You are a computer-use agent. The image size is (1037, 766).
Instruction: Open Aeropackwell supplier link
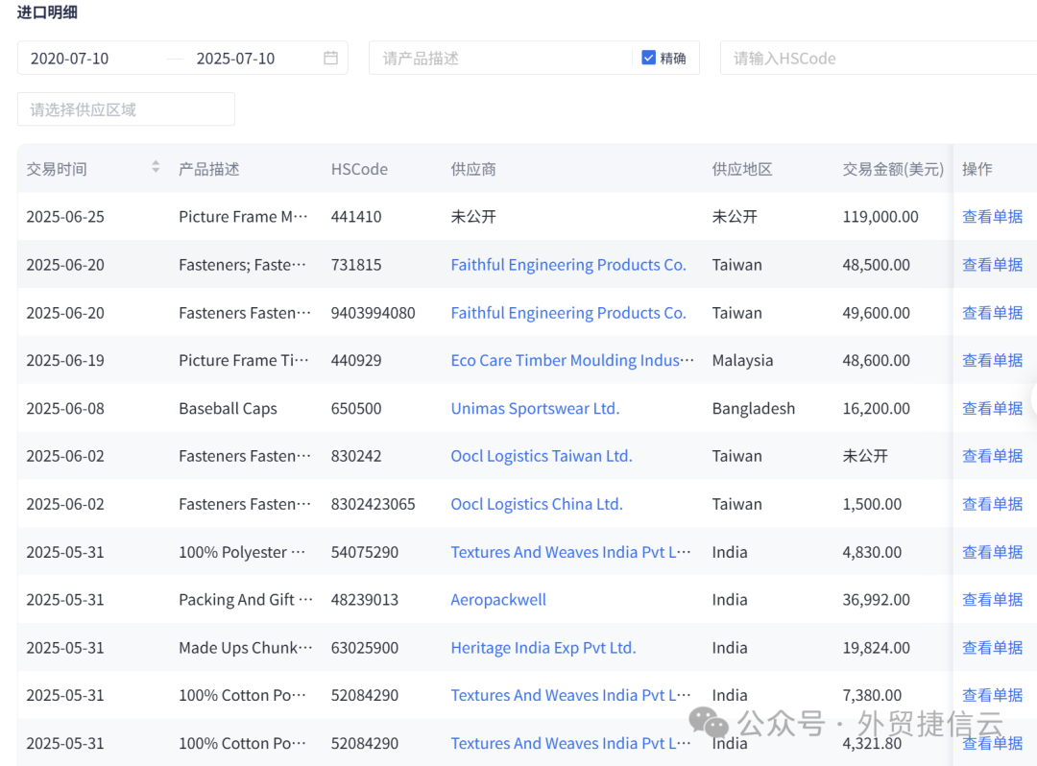tap(498, 599)
